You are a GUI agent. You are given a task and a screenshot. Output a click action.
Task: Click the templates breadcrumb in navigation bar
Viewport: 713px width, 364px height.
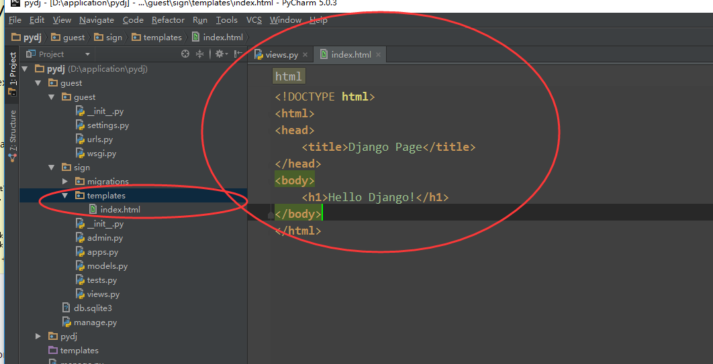click(157, 38)
